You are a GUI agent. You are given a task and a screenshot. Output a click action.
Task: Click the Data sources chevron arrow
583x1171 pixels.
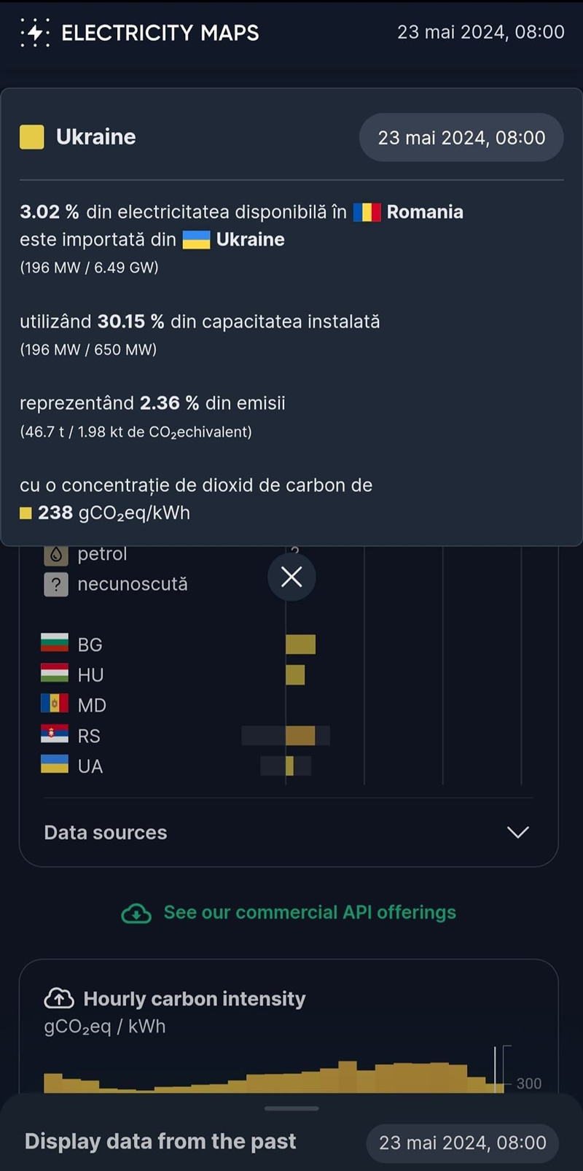(x=517, y=833)
